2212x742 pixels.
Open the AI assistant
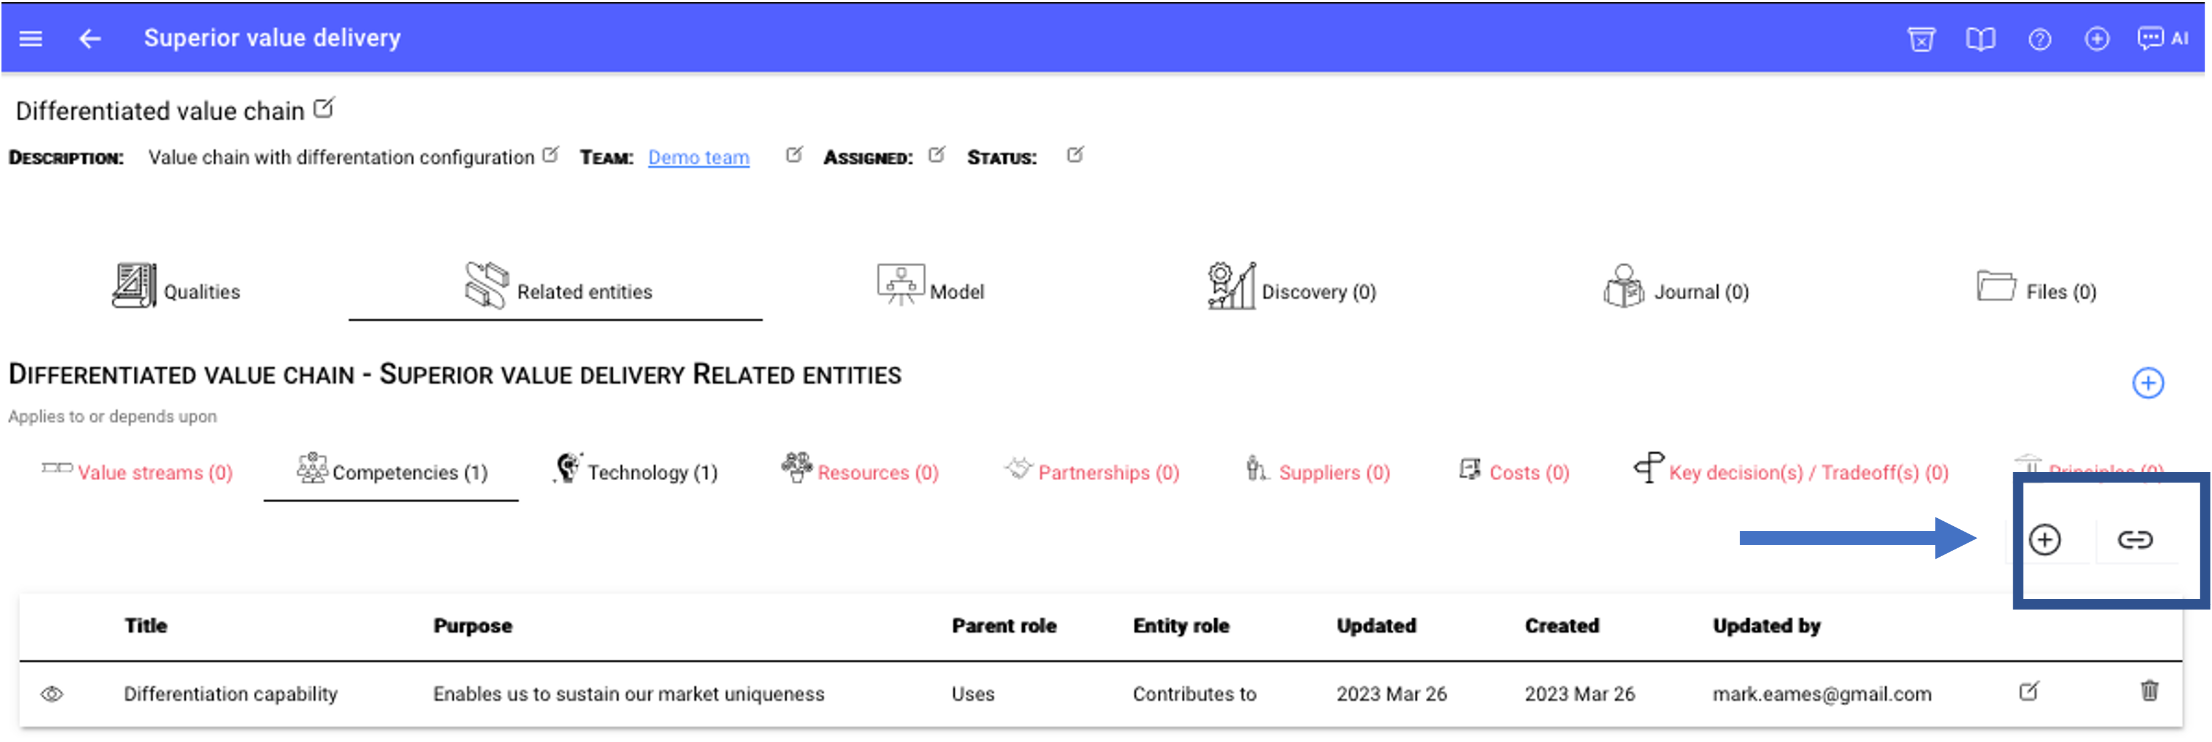2160,38
